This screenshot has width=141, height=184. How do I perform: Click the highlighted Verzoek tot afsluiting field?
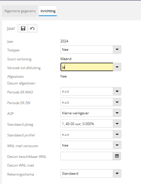pyautogui.click(x=87, y=67)
